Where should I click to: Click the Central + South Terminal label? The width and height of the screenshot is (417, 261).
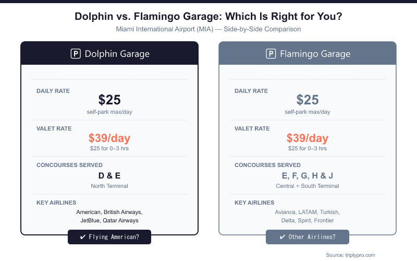(308, 186)
